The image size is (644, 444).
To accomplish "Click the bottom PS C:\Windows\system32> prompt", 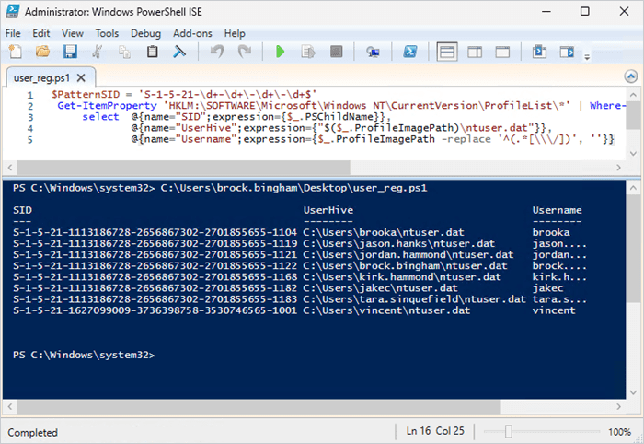I will tap(85, 355).
